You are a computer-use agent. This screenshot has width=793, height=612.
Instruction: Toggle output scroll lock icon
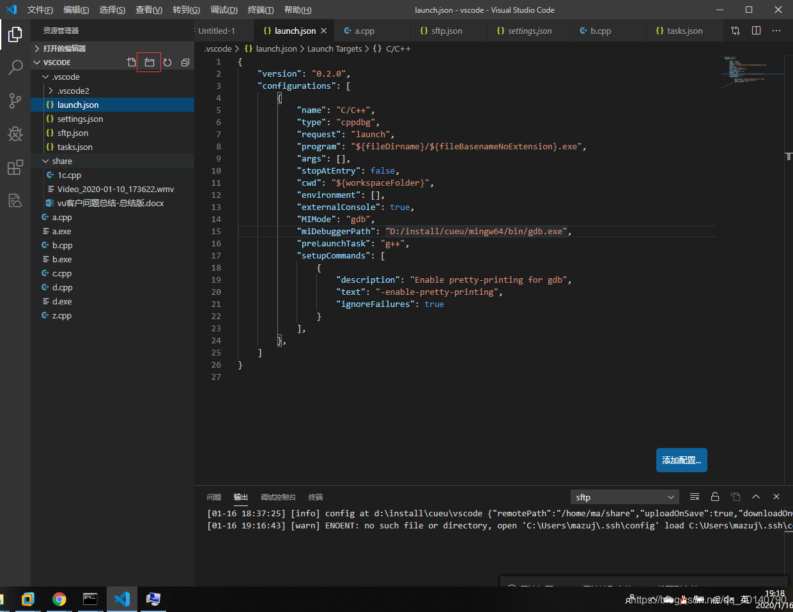click(x=715, y=496)
